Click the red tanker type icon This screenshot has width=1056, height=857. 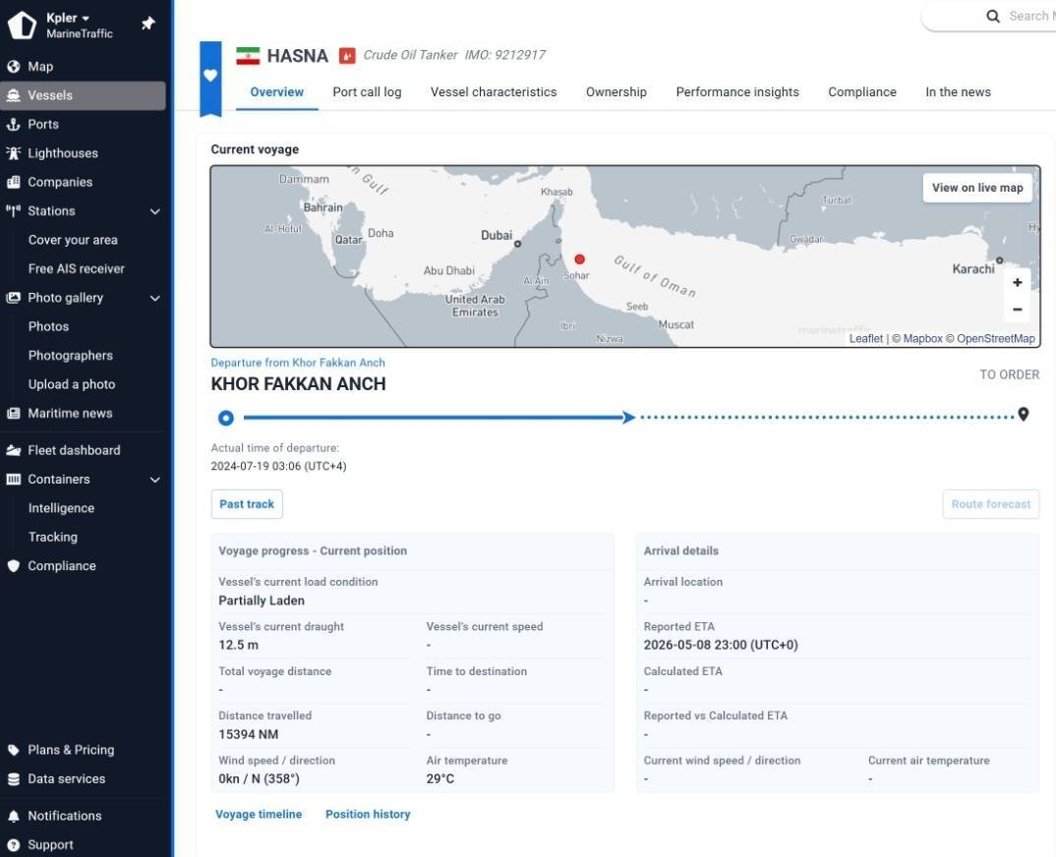click(347, 56)
